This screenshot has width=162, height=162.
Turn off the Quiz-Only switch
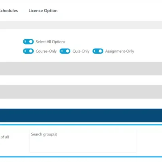coord(65,51)
